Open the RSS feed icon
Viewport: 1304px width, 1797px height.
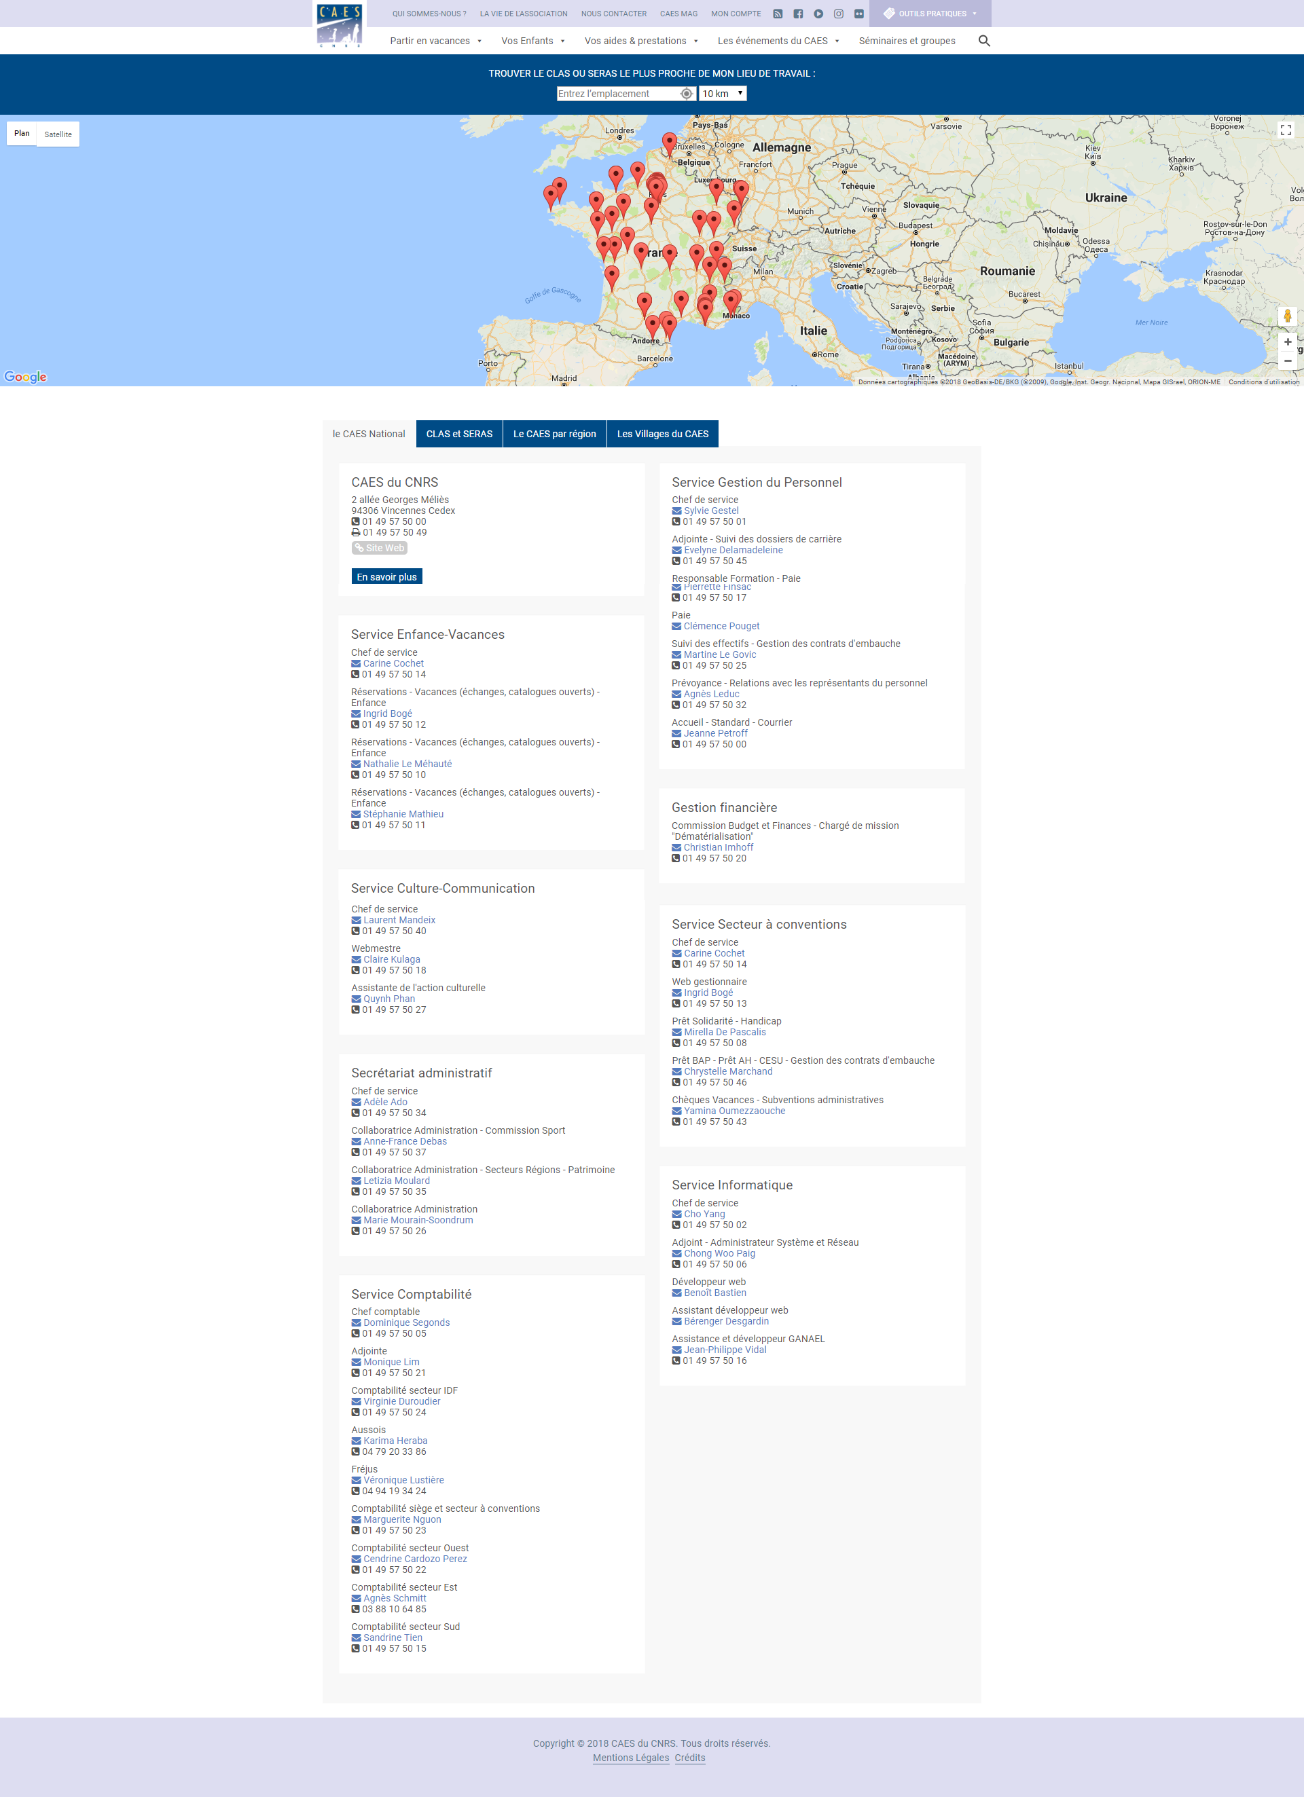778,14
